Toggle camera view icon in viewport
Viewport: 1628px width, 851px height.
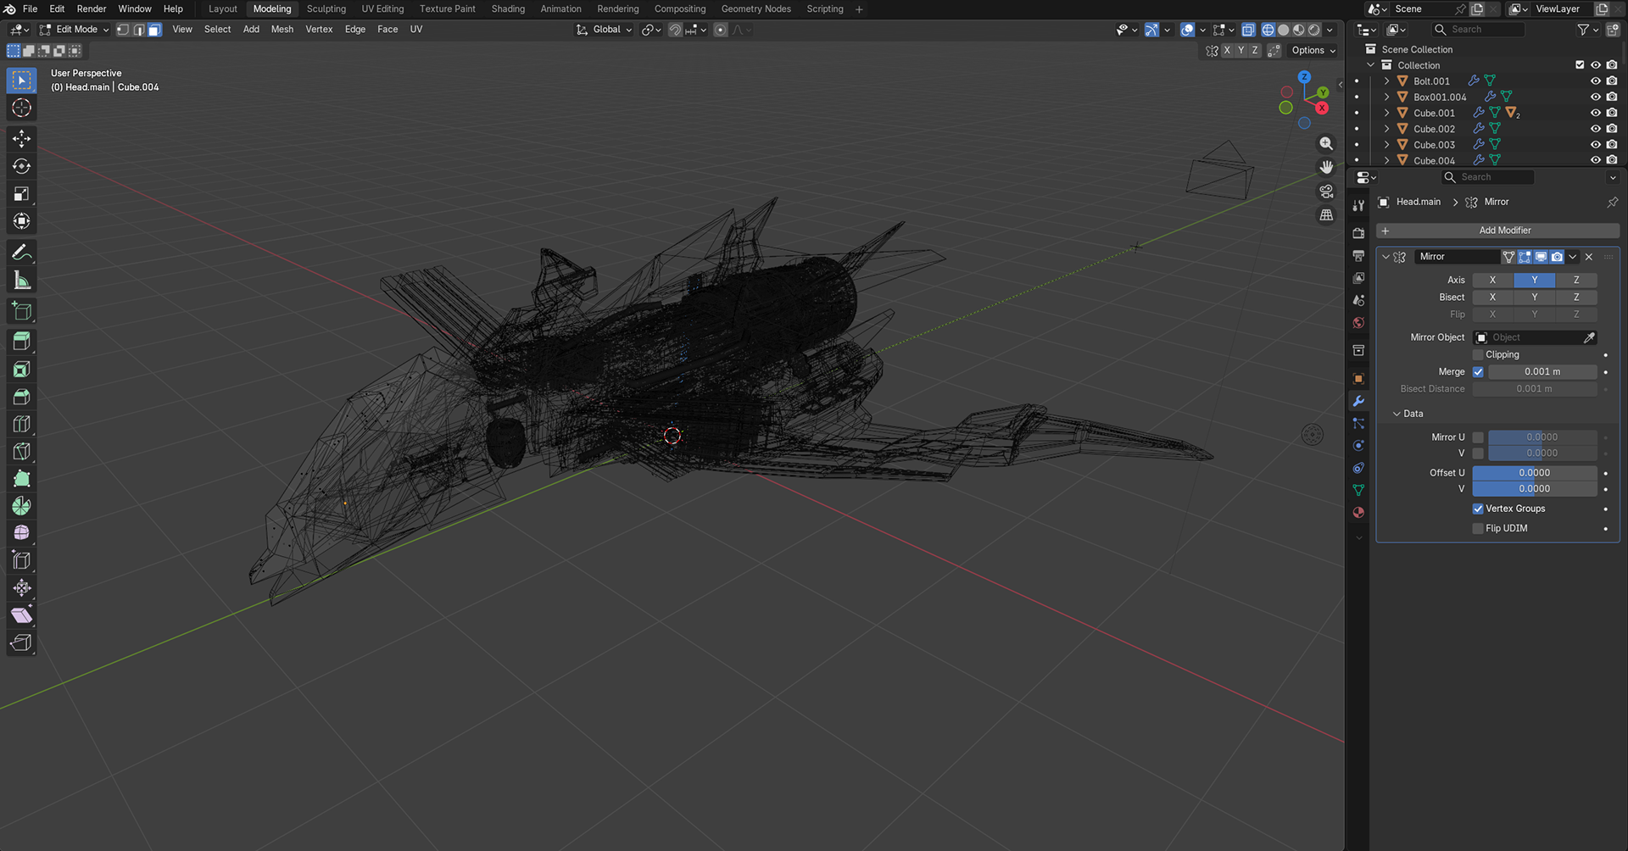coord(1326,192)
